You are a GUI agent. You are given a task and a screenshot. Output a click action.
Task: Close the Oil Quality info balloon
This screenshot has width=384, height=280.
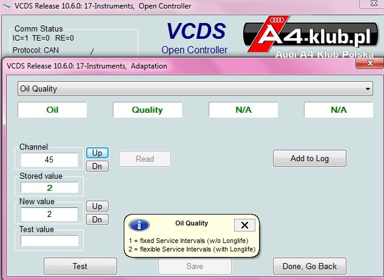[x=244, y=225]
